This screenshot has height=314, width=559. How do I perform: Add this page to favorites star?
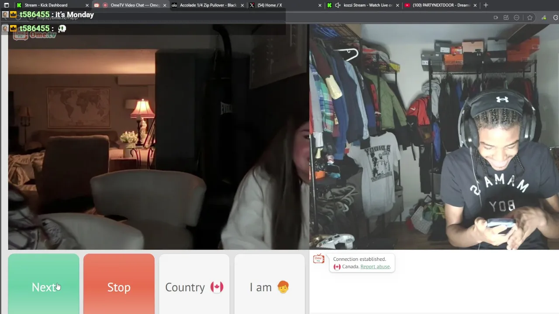530,17
